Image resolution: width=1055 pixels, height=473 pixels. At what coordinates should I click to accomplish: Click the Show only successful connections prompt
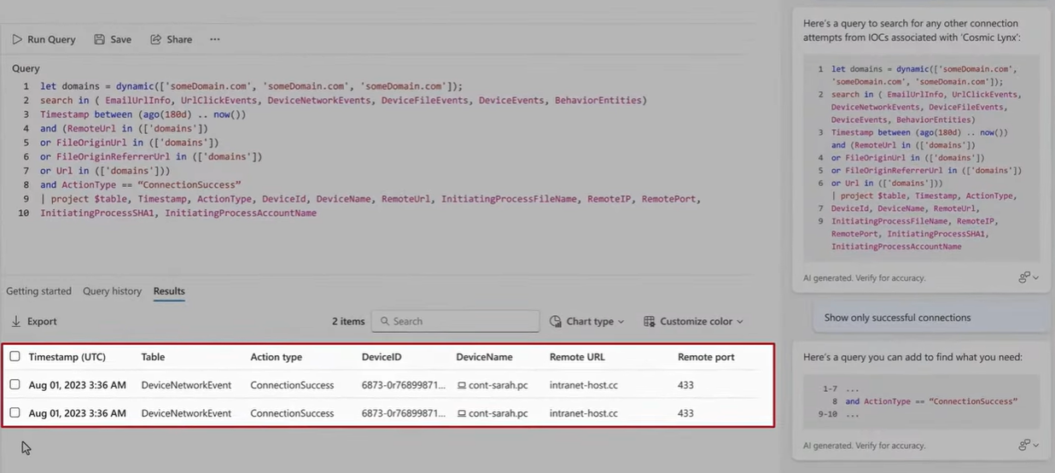point(897,318)
